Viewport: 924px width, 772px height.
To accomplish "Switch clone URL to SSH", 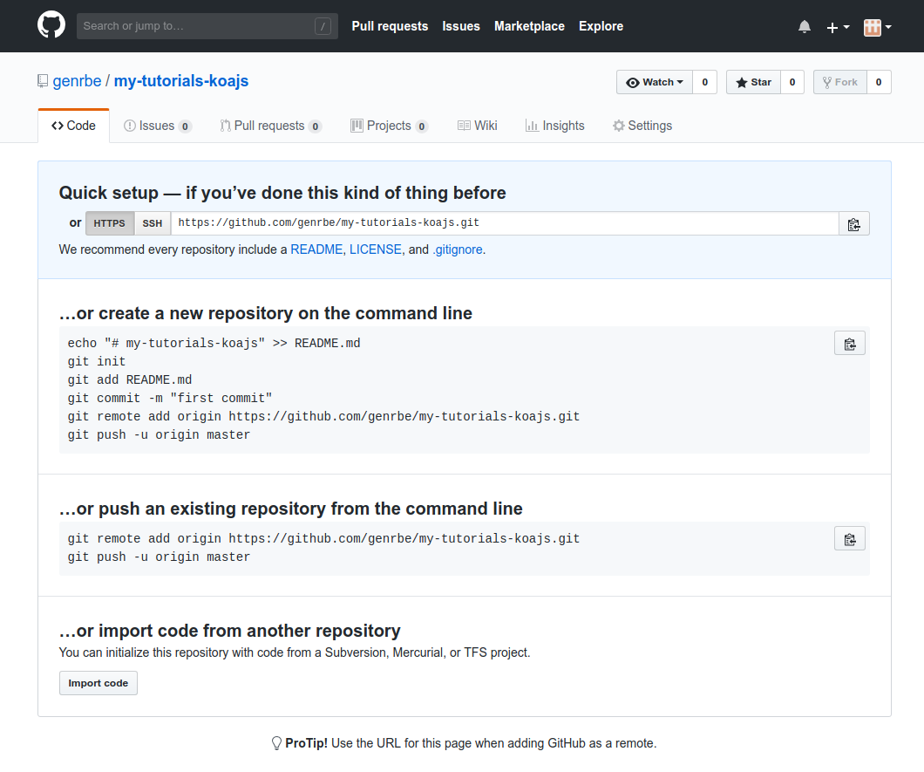I will [153, 223].
